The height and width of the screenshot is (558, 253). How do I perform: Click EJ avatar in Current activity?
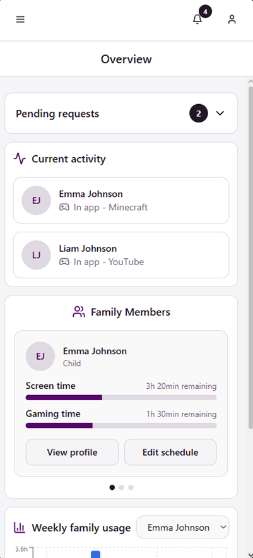tap(37, 200)
